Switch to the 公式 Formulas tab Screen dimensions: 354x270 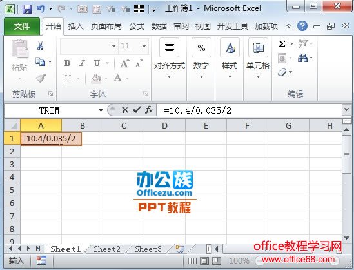137,26
